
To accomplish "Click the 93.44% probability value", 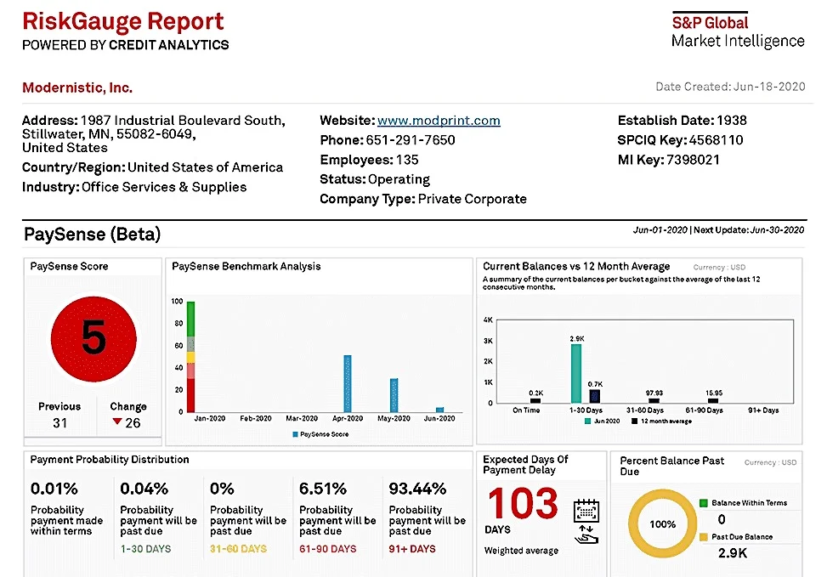I will (x=417, y=489).
